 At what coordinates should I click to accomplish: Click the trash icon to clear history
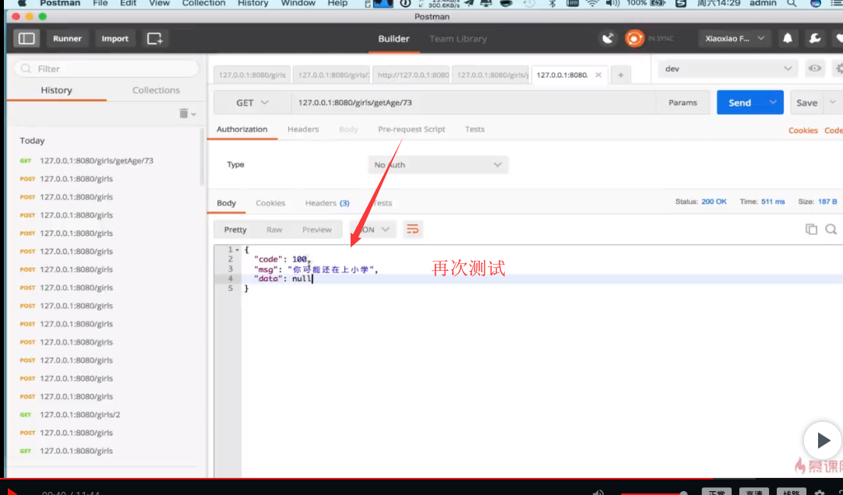coord(184,114)
